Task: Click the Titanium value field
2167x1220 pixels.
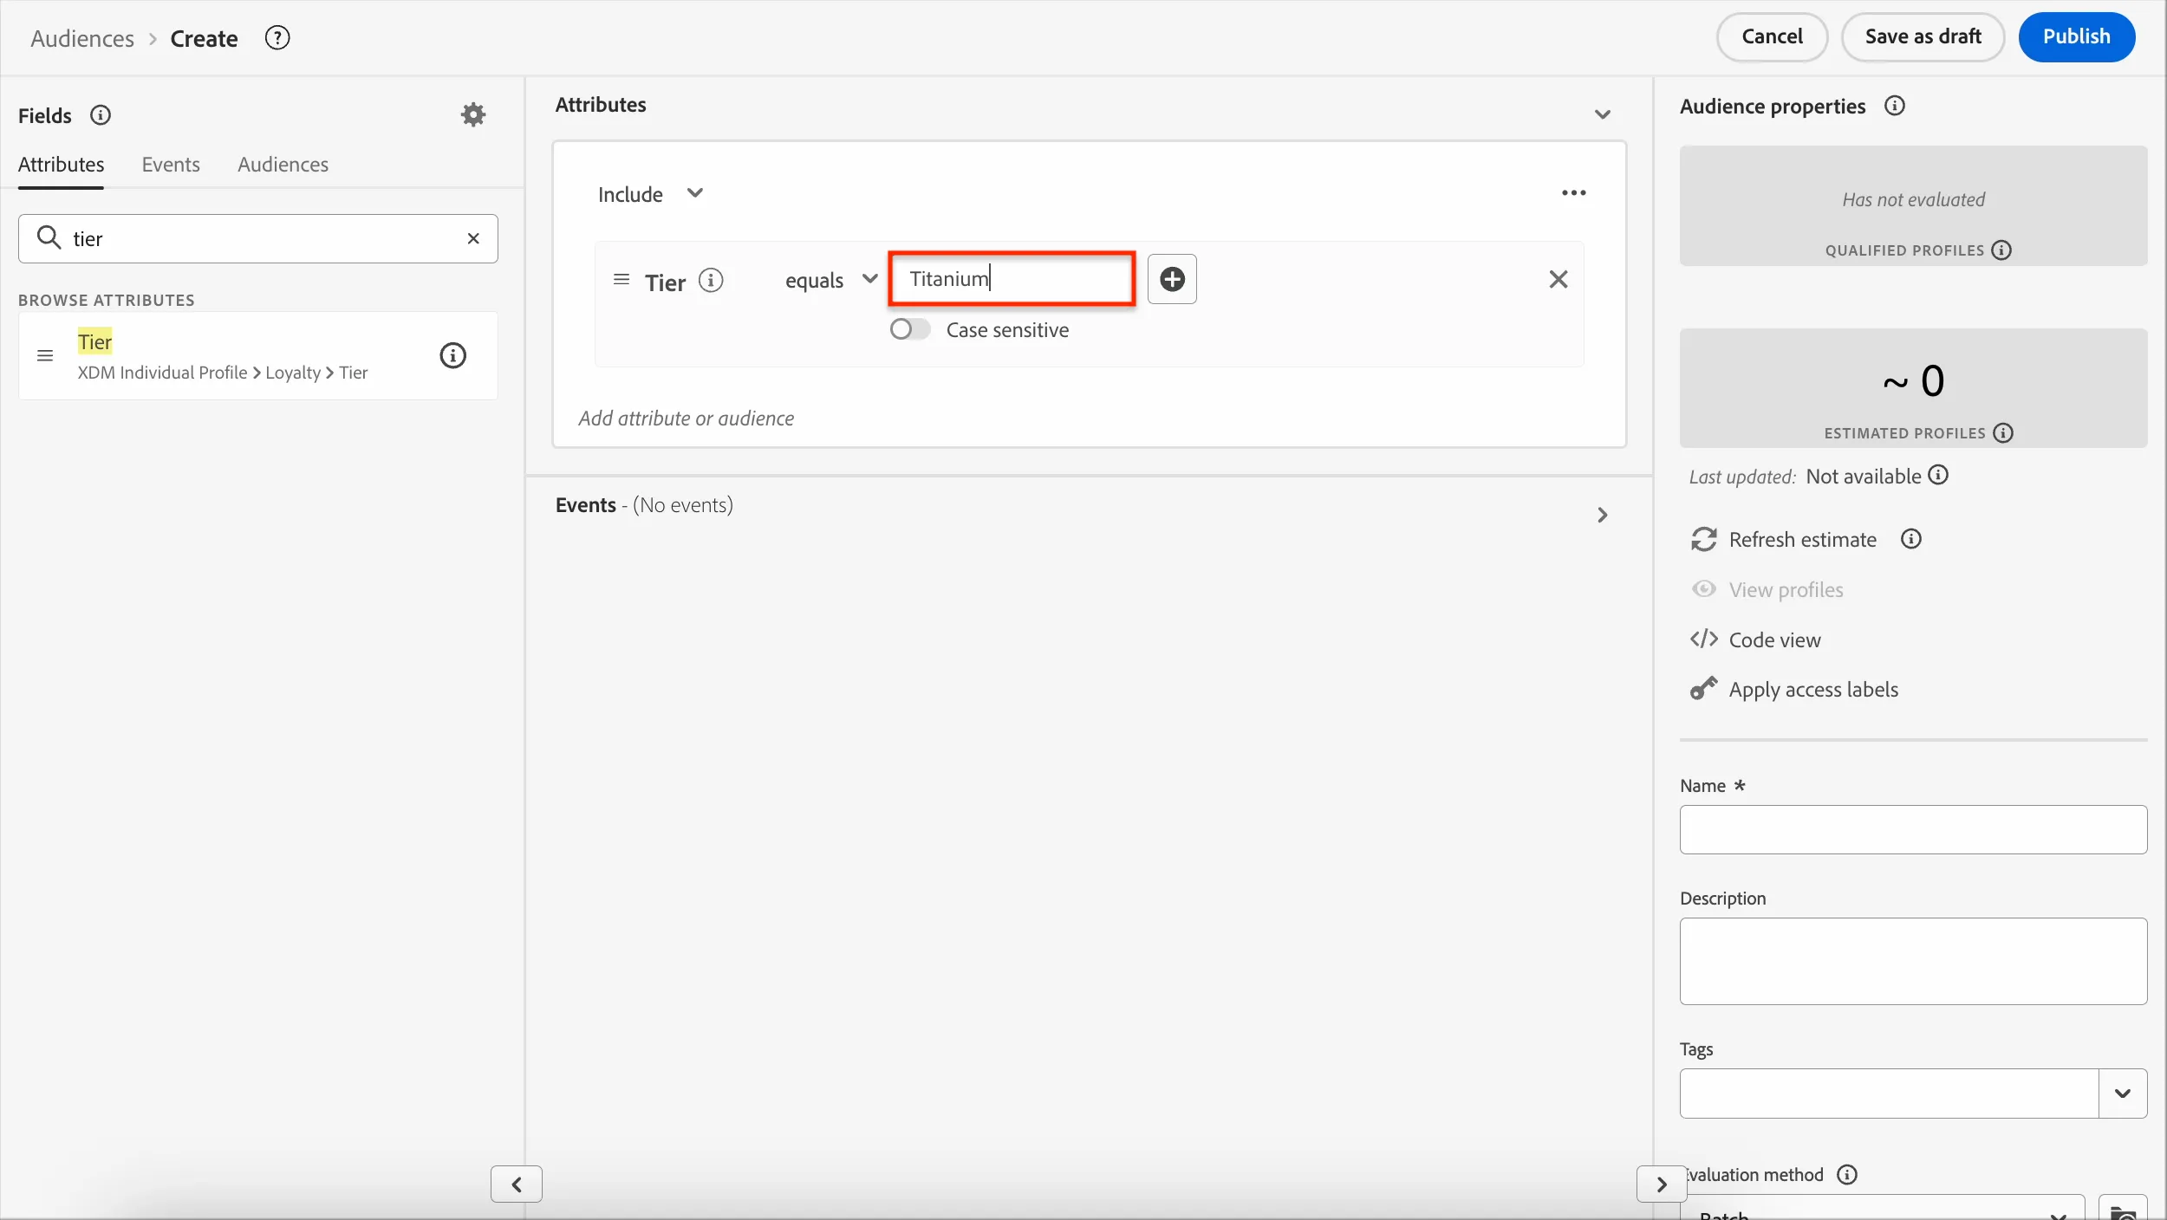Action: coord(1012,279)
